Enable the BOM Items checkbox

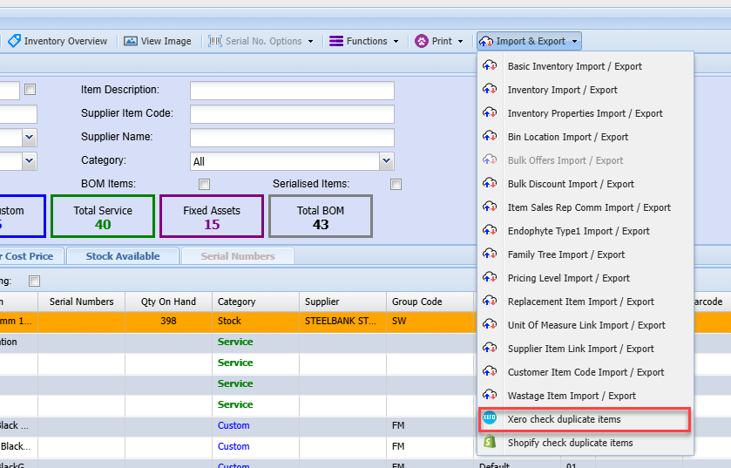pyautogui.click(x=205, y=184)
